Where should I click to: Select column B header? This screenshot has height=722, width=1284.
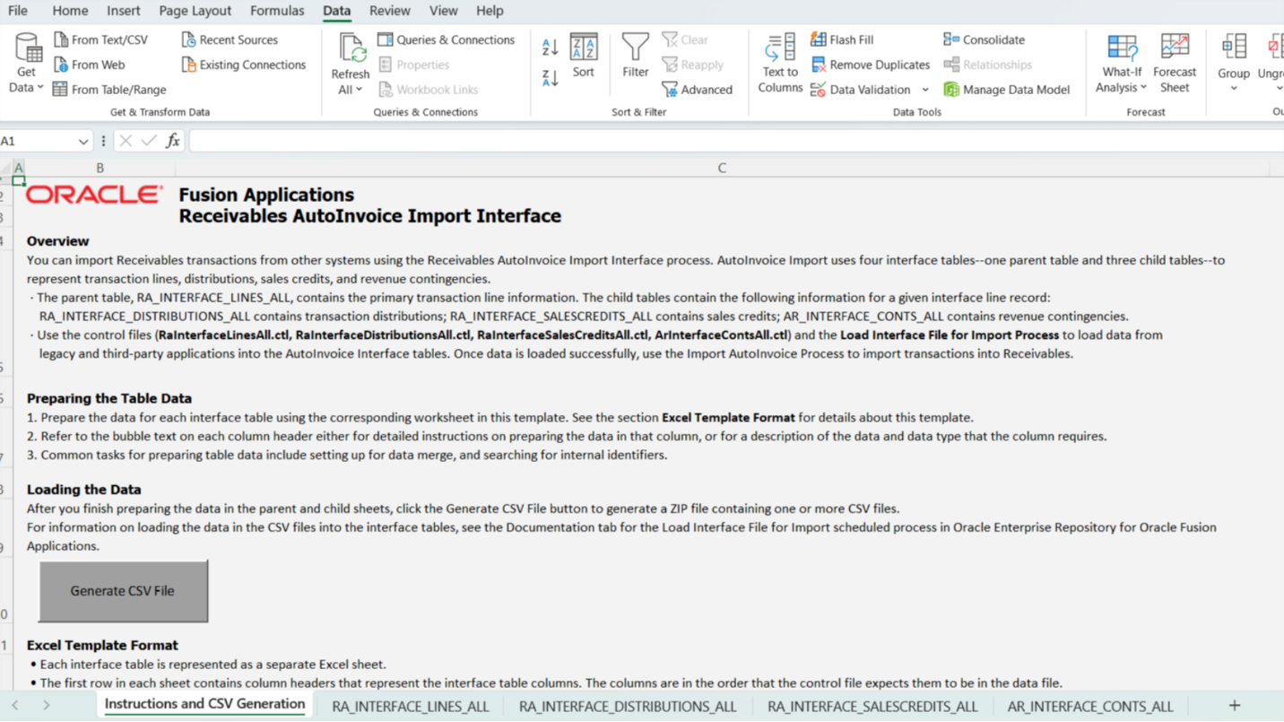coord(100,168)
